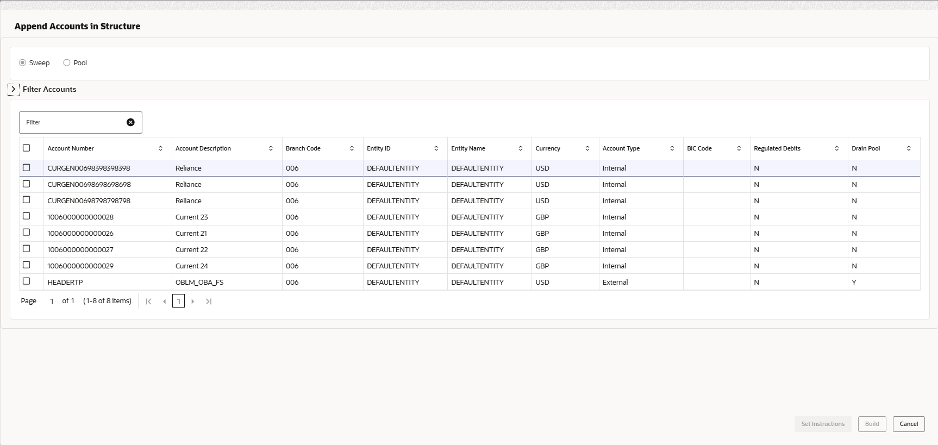Select the Pool radio option
This screenshot has width=938, height=445.
point(67,62)
